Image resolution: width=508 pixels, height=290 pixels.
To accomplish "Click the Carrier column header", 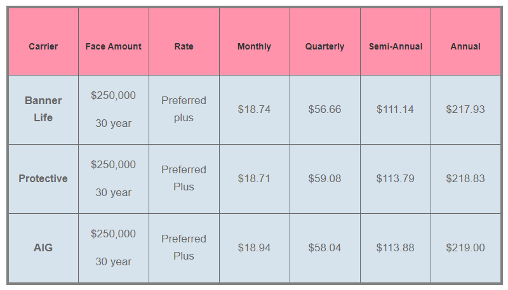I will 43,46.
